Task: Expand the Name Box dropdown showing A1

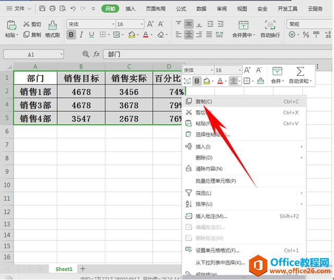Action: click(x=61, y=54)
